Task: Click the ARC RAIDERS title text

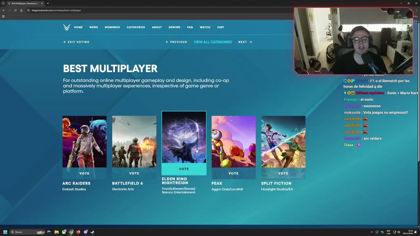Action: tap(76, 183)
